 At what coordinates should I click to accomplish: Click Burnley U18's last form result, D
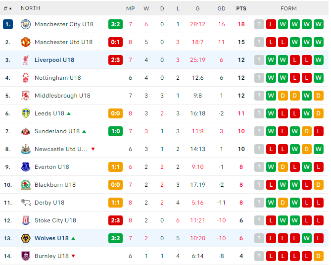click(x=318, y=256)
